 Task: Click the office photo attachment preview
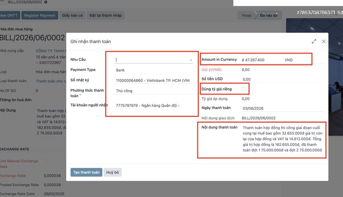pyautogui.click(x=314, y=77)
